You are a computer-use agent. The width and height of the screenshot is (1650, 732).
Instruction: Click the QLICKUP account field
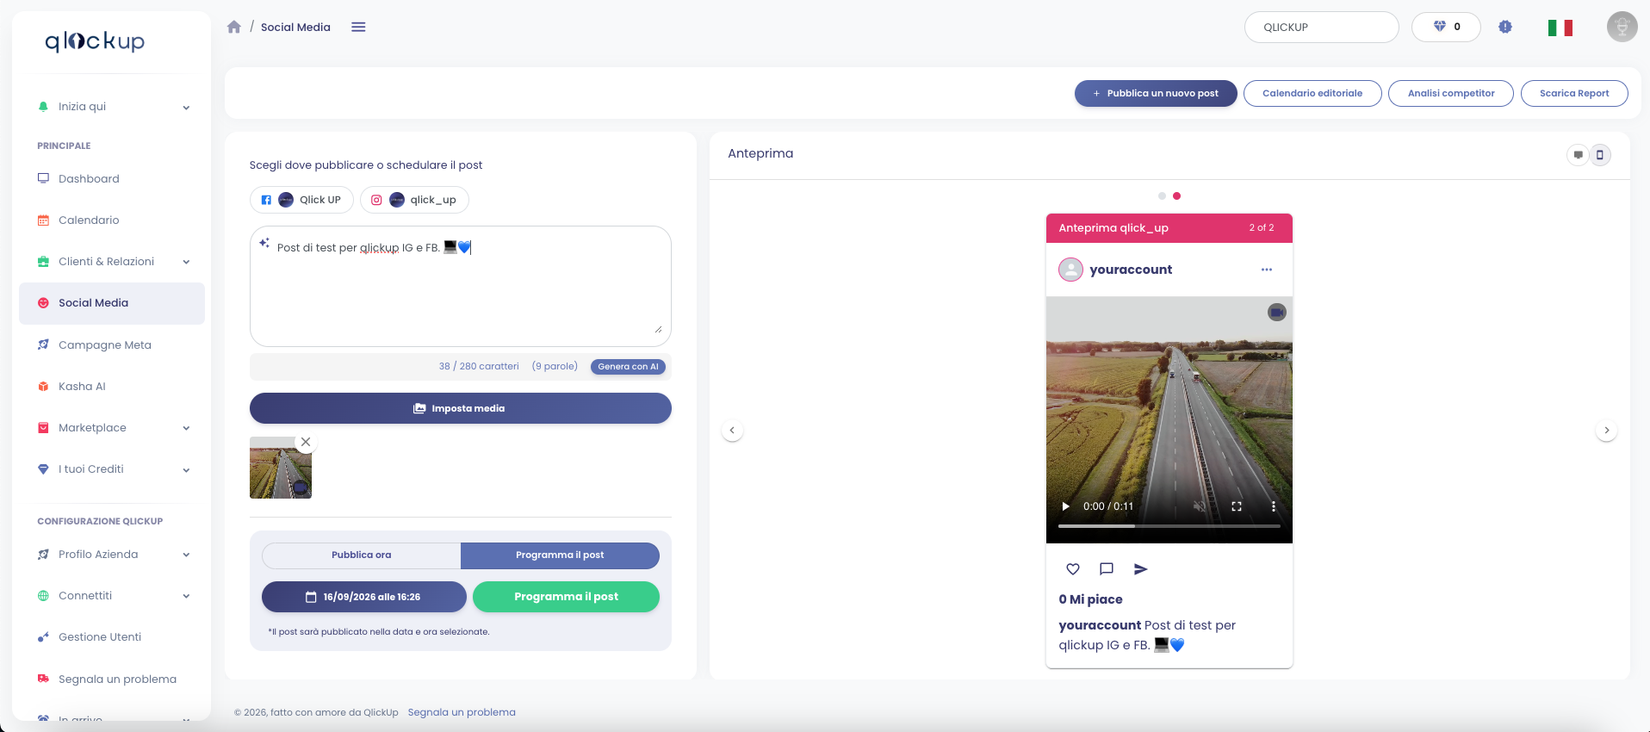tap(1321, 27)
